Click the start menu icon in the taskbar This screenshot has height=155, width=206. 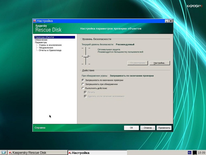(x=4, y=153)
